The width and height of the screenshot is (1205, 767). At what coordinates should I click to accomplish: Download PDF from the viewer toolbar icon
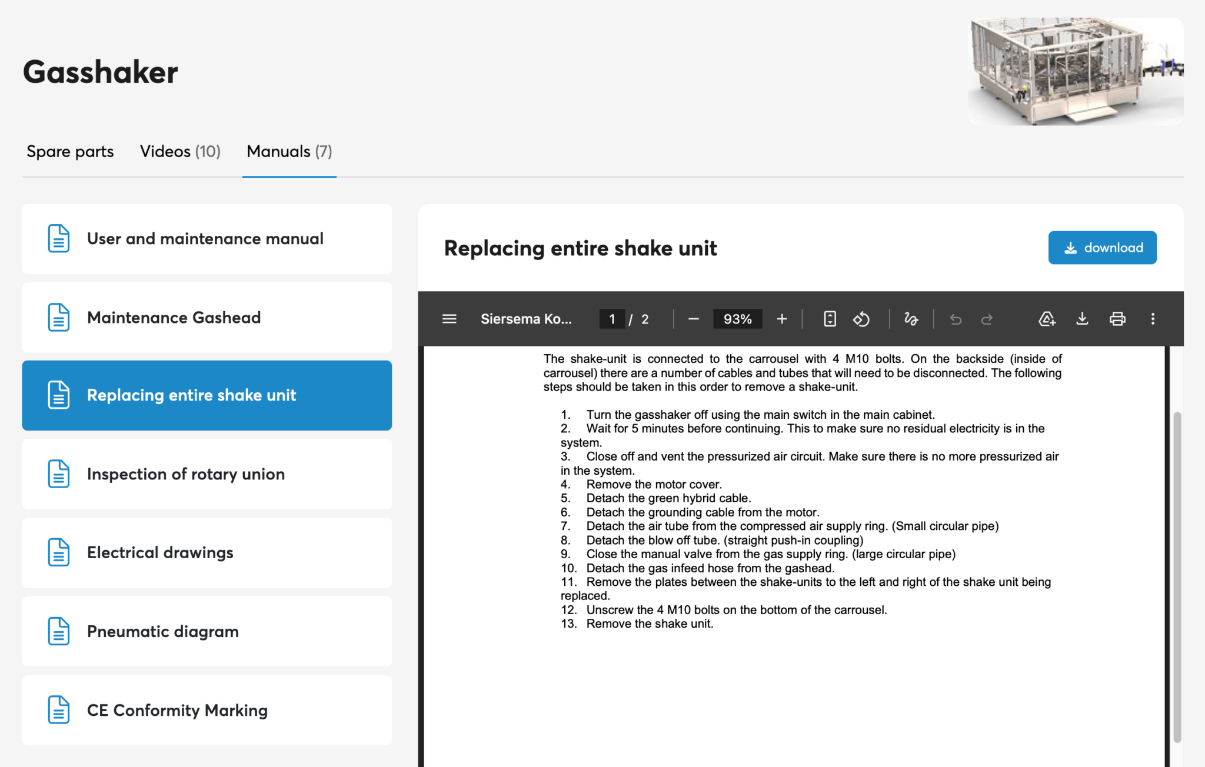click(1082, 319)
